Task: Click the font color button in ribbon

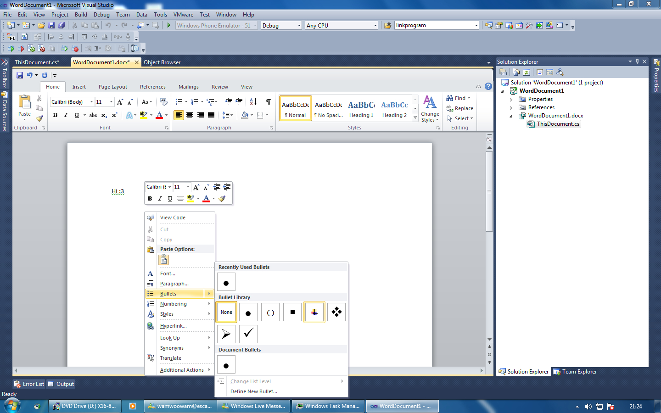Action: [x=159, y=115]
